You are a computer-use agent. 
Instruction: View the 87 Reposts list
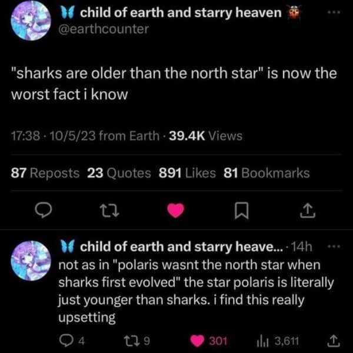pos(45,173)
